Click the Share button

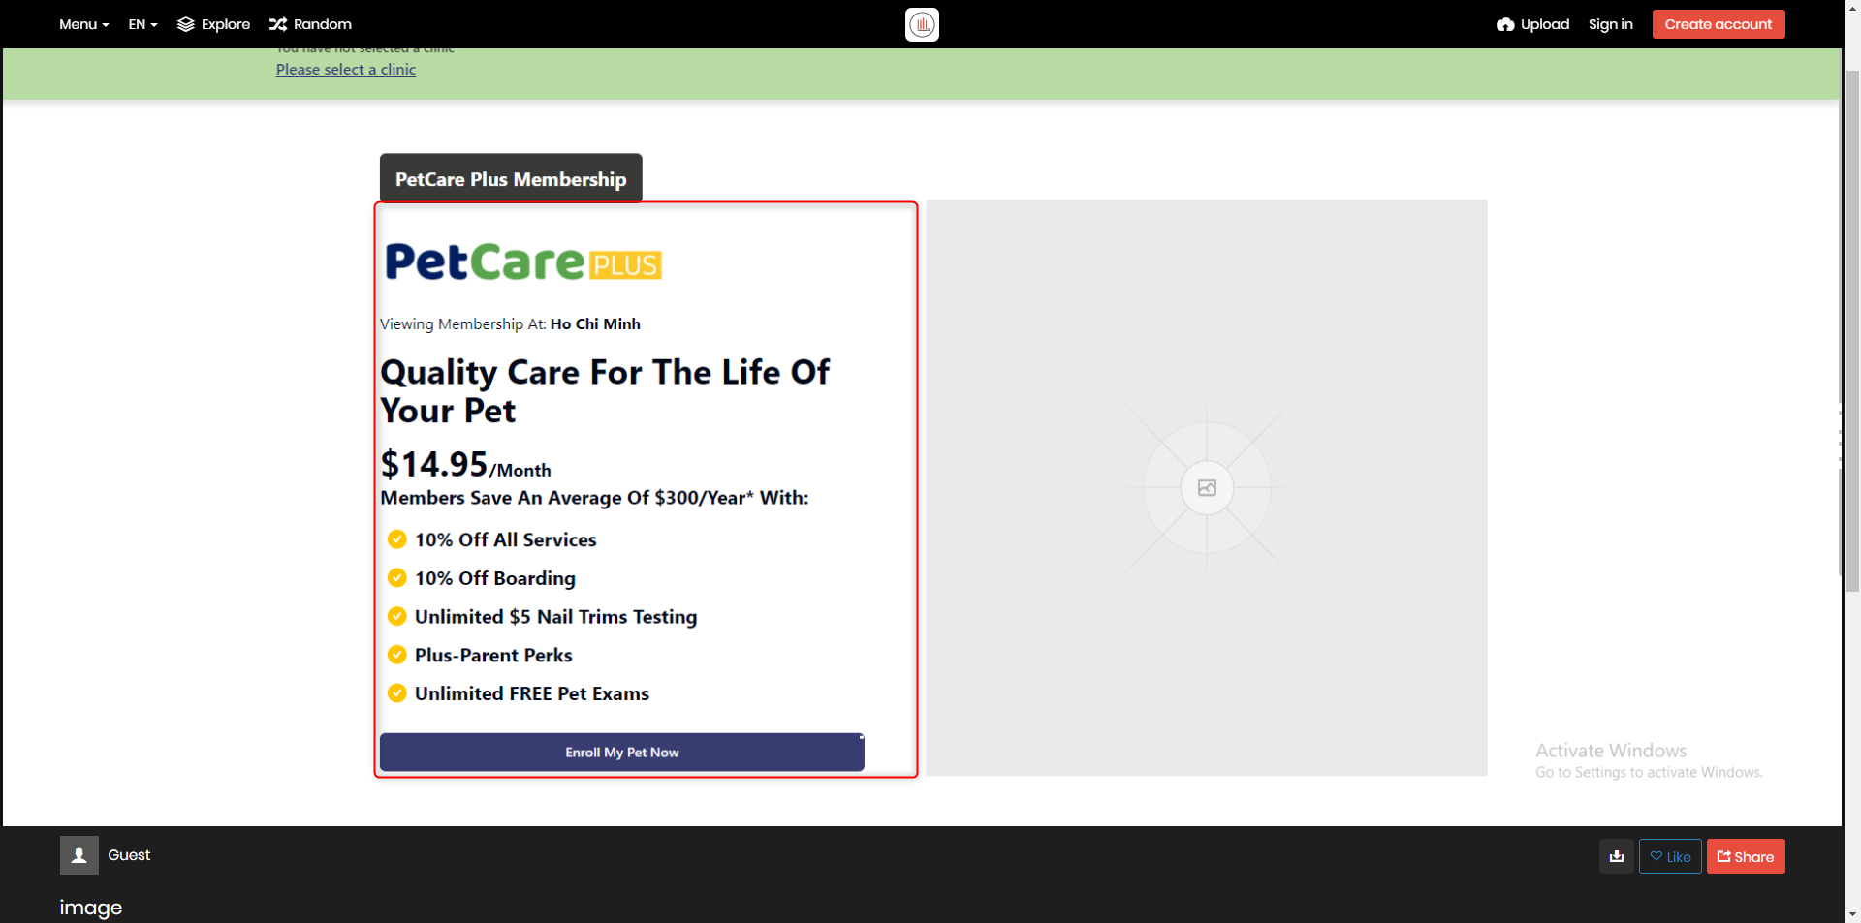pos(1746,856)
